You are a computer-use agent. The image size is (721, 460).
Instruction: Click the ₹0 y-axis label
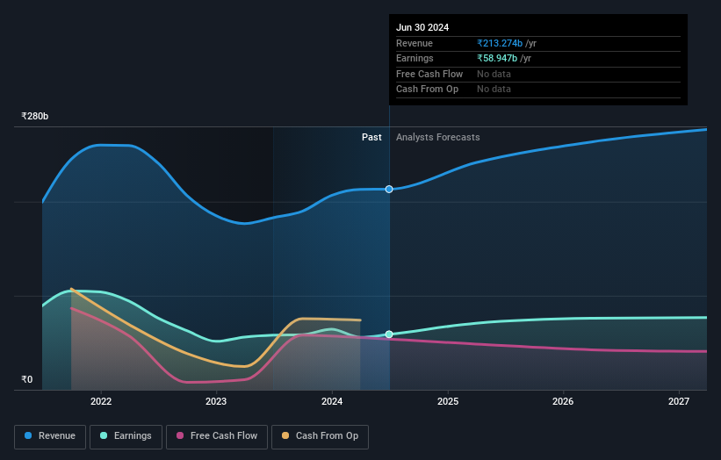tap(26, 379)
